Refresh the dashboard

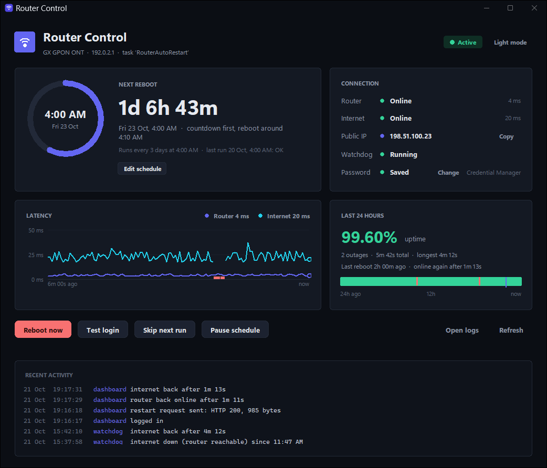pyautogui.click(x=511, y=330)
